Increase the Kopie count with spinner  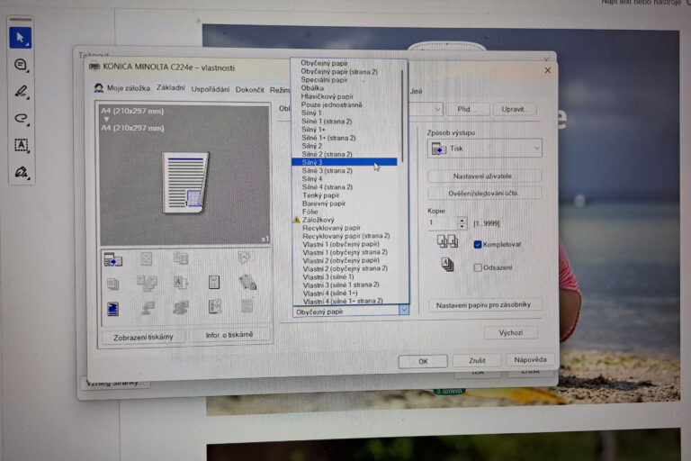pyautogui.click(x=462, y=219)
